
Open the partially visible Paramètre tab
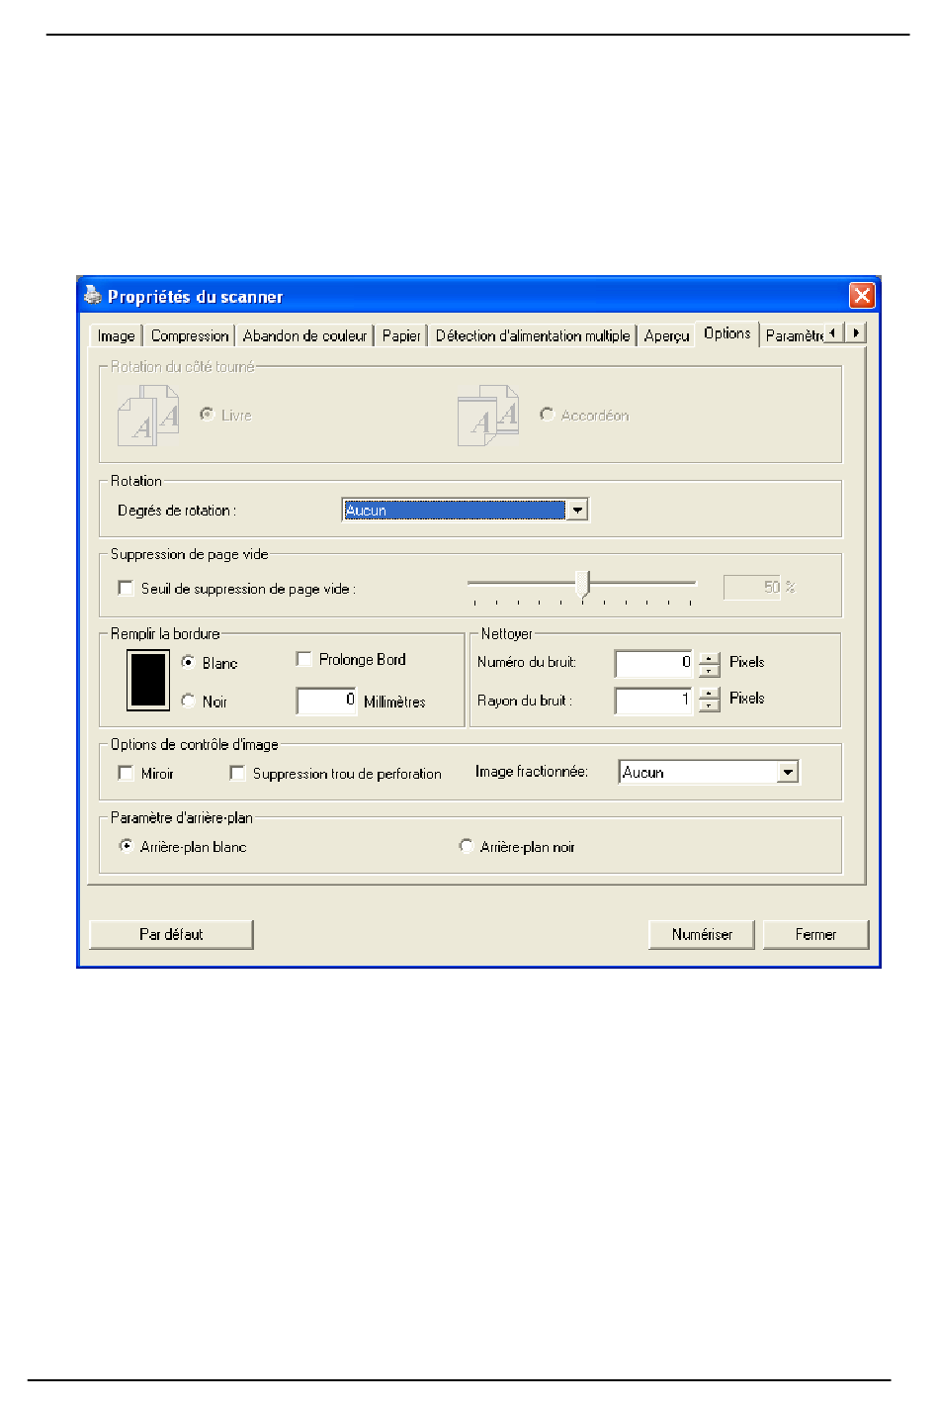pyautogui.click(x=793, y=335)
